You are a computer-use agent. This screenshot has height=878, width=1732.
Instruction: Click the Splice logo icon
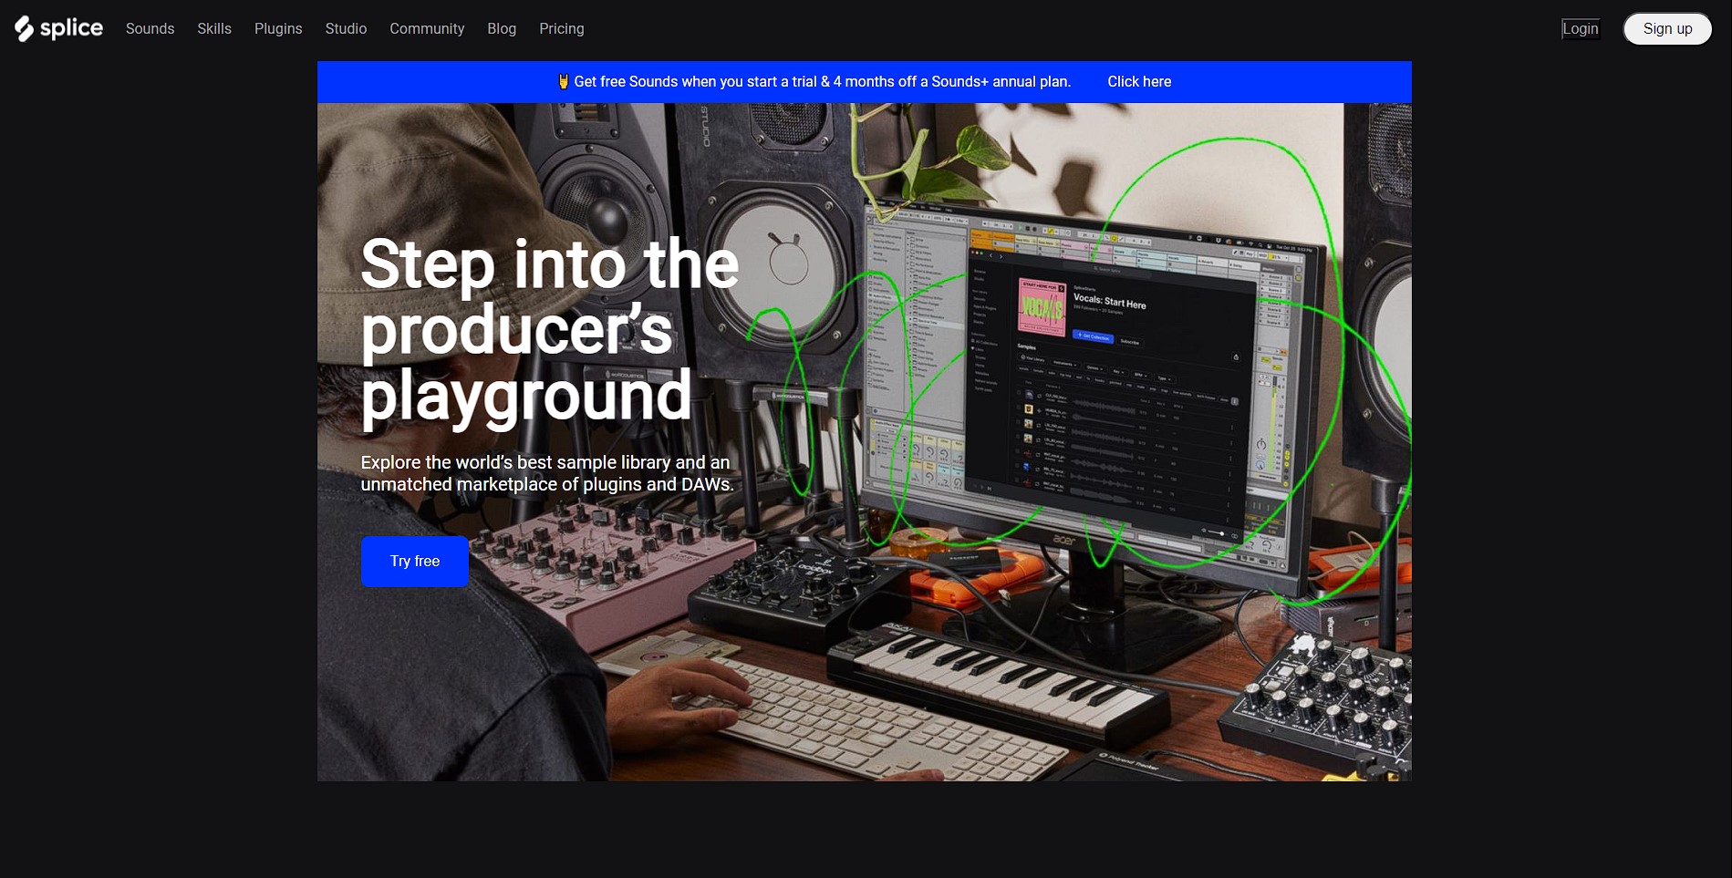tap(25, 29)
